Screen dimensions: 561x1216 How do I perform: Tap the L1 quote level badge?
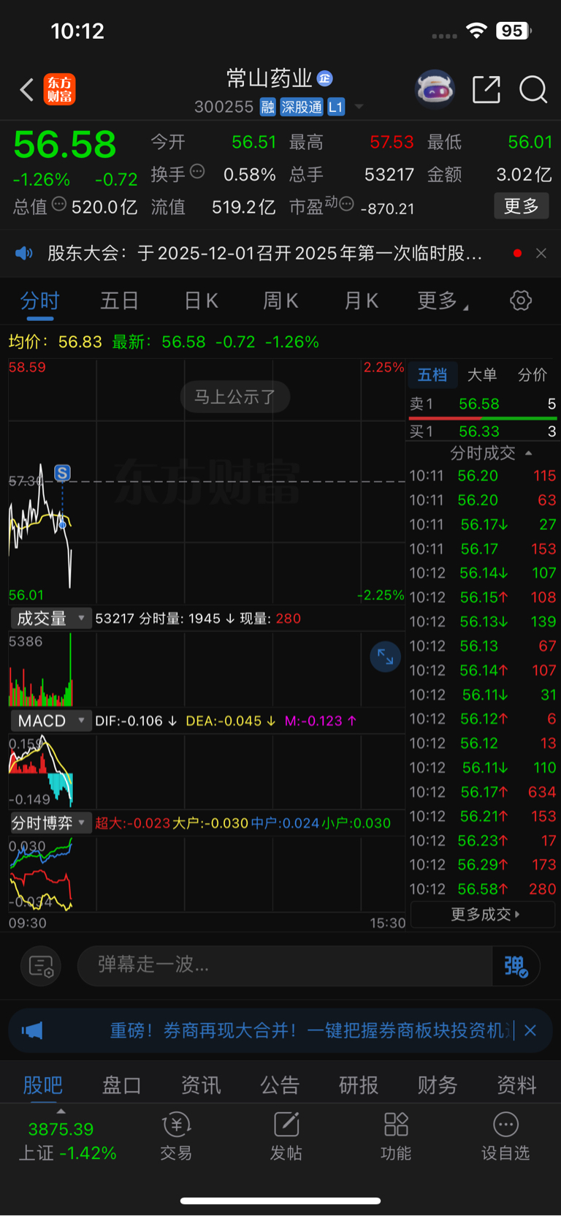point(335,107)
